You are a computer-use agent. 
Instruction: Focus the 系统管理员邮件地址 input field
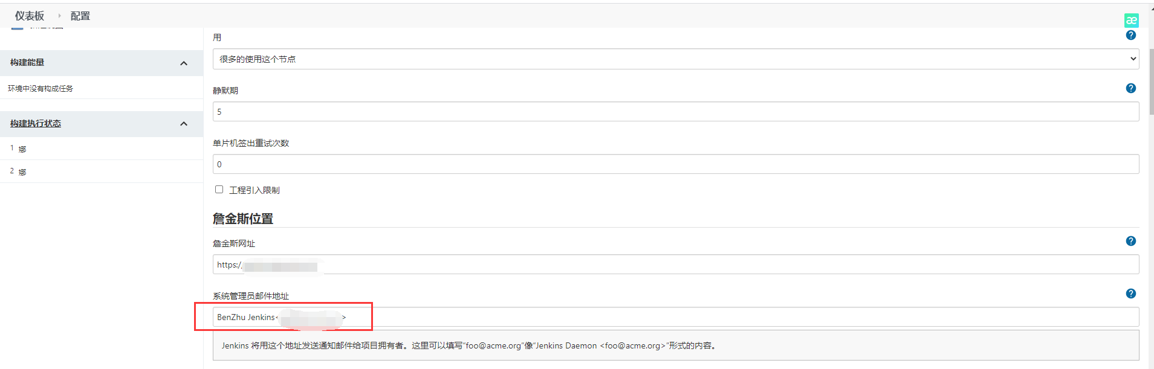point(676,317)
